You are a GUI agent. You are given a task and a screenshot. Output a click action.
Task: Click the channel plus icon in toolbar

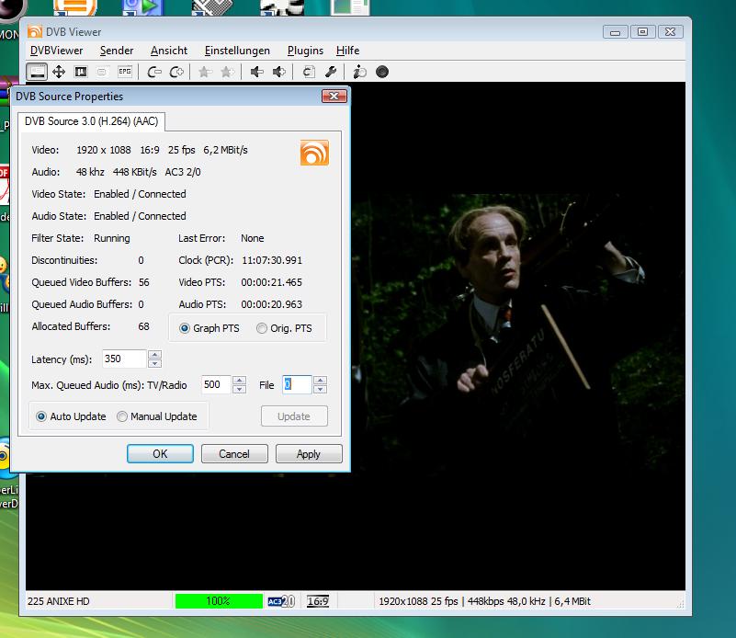point(176,72)
